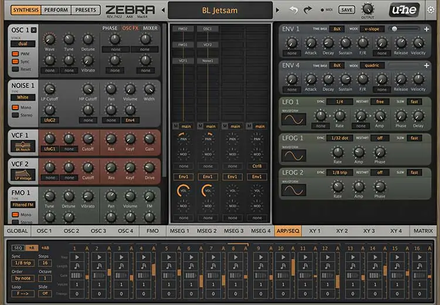Open NOISE 1 type dropdown showing White
440x305 pixels.
(x=23, y=97)
